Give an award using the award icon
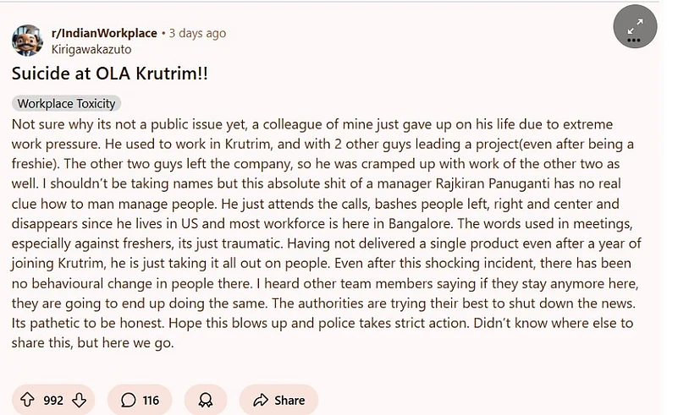 206,400
